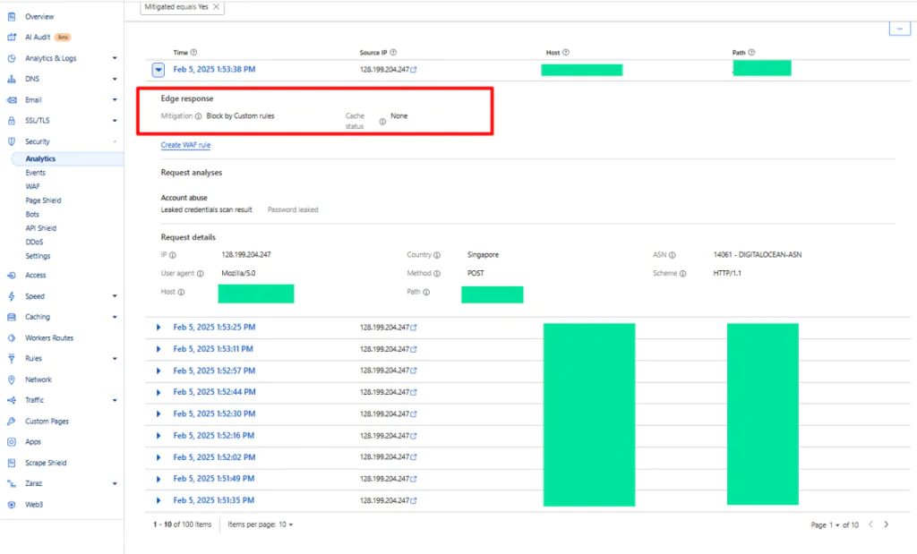Open the API Shield menu item
917x554 pixels.
point(41,228)
